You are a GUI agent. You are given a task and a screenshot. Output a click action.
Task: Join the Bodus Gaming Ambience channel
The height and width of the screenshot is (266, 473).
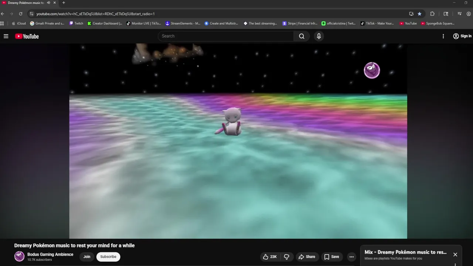tap(87, 257)
